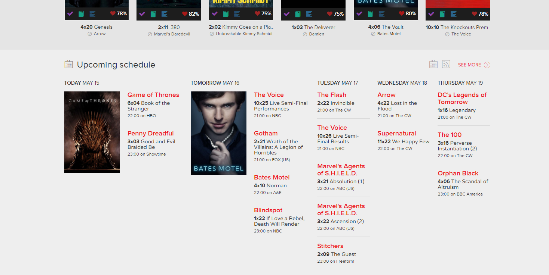Hide Unbreakable Kimmy Schmidt via slashed-circle icon
Screen dimensions: 549x275
pos(212,34)
